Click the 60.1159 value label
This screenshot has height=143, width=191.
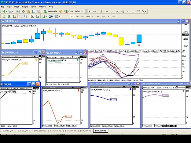113,100
